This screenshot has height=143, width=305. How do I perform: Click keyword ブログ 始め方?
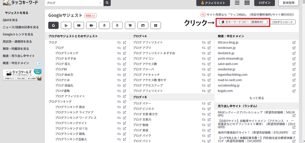click(64, 74)
